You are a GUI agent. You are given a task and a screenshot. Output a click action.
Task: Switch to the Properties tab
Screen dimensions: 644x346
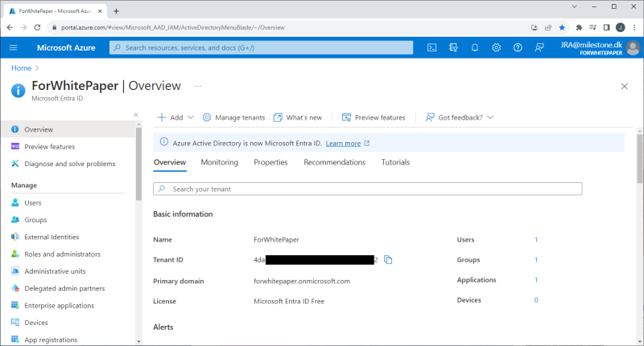(270, 162)
